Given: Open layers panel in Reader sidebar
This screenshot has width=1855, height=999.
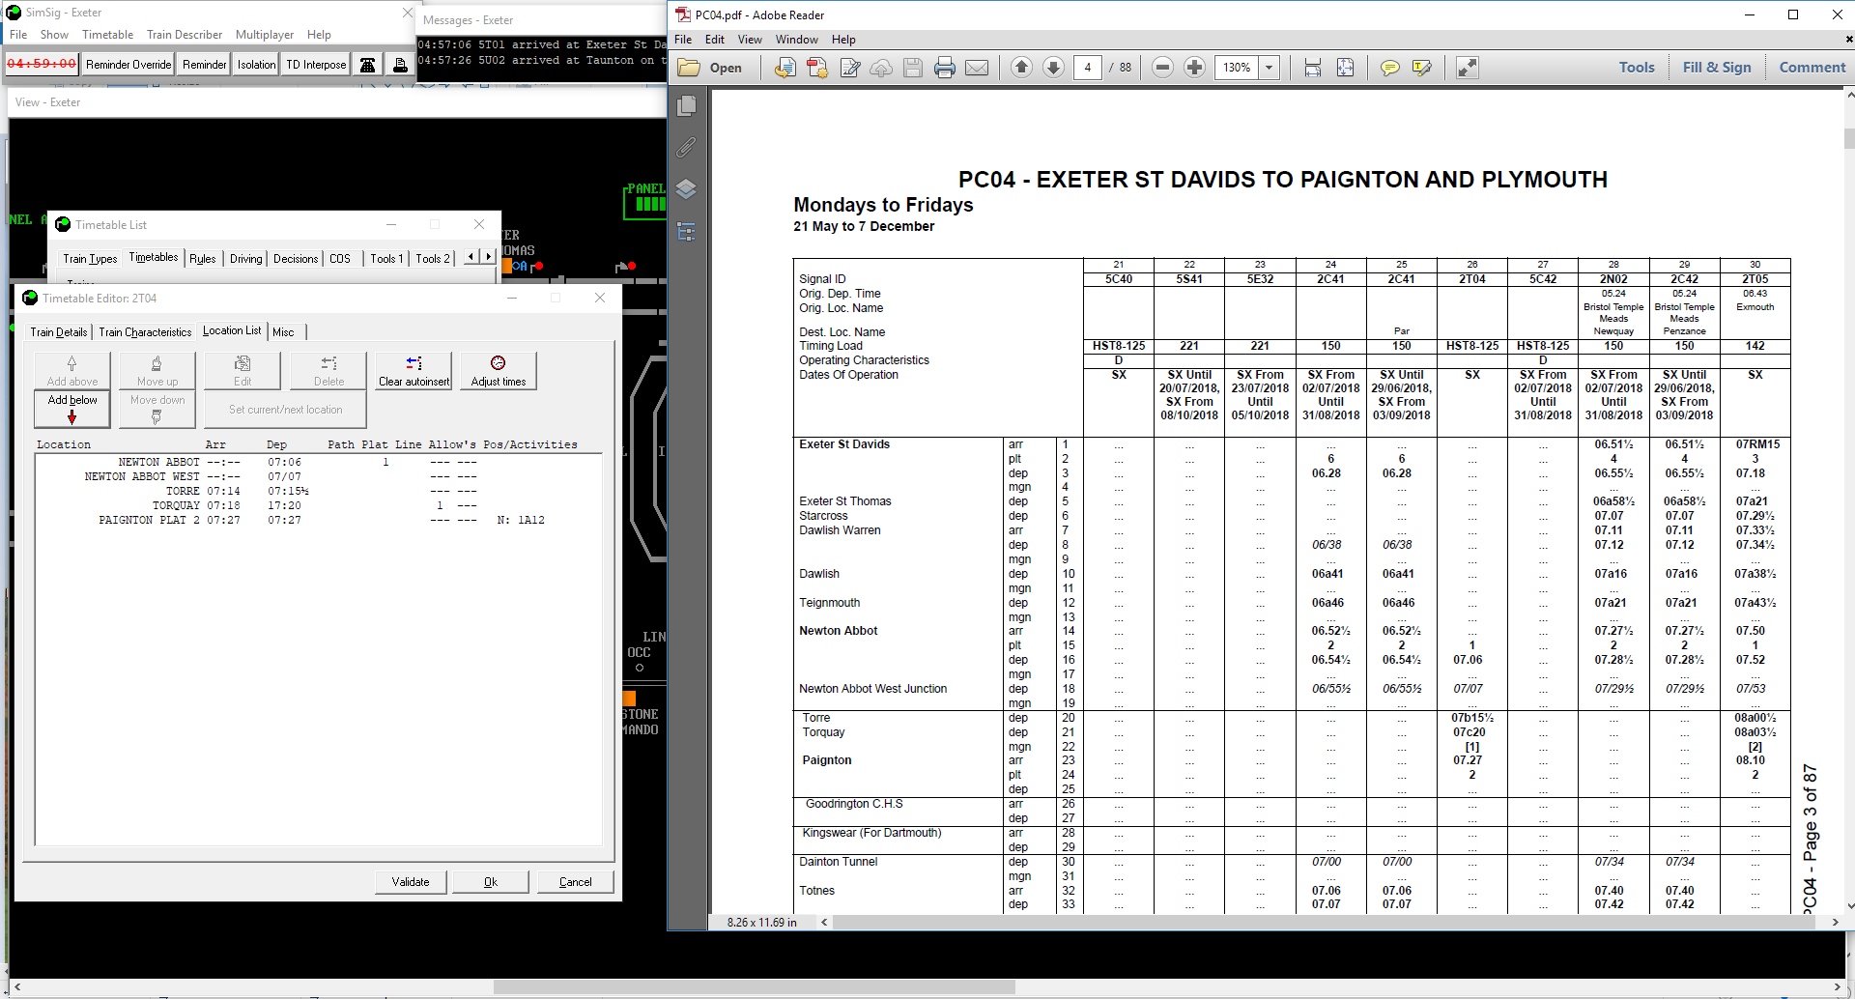Looking at the screenshot, I should pos(686,189).
